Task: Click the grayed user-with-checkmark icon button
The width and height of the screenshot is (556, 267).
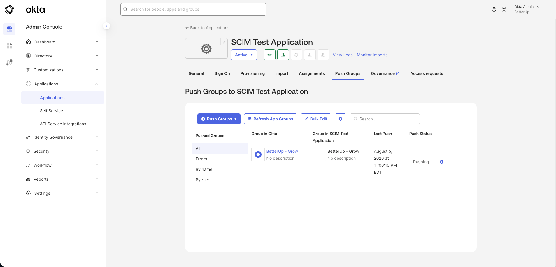Action: (x=323, y=55)
